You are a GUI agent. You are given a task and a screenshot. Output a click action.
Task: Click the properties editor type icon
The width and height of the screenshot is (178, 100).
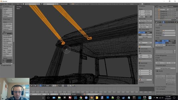(x=157, y=22)
